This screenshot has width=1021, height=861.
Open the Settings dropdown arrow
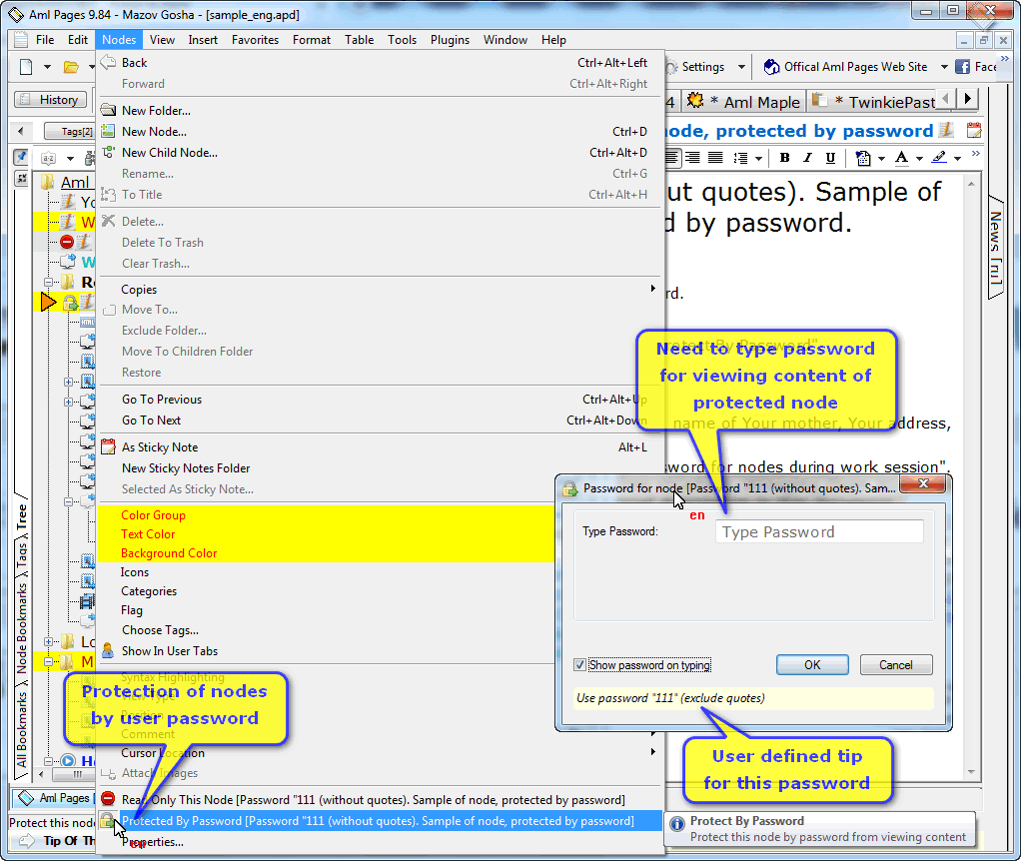pyautogui.click(x=741, y=67)
